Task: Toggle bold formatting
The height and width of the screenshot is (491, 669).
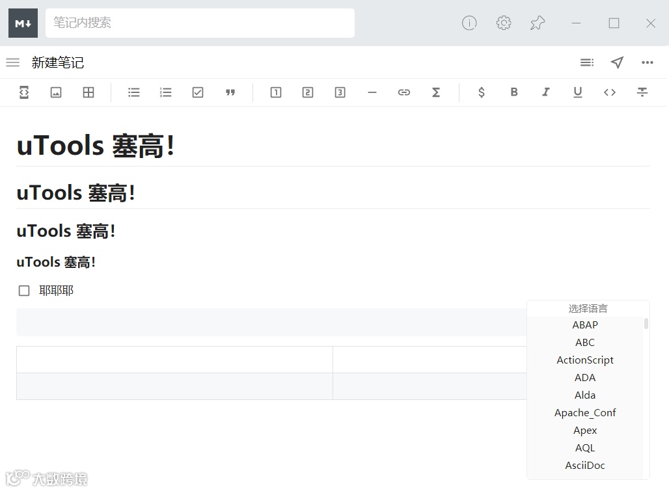Action: [x=514, y=92]
